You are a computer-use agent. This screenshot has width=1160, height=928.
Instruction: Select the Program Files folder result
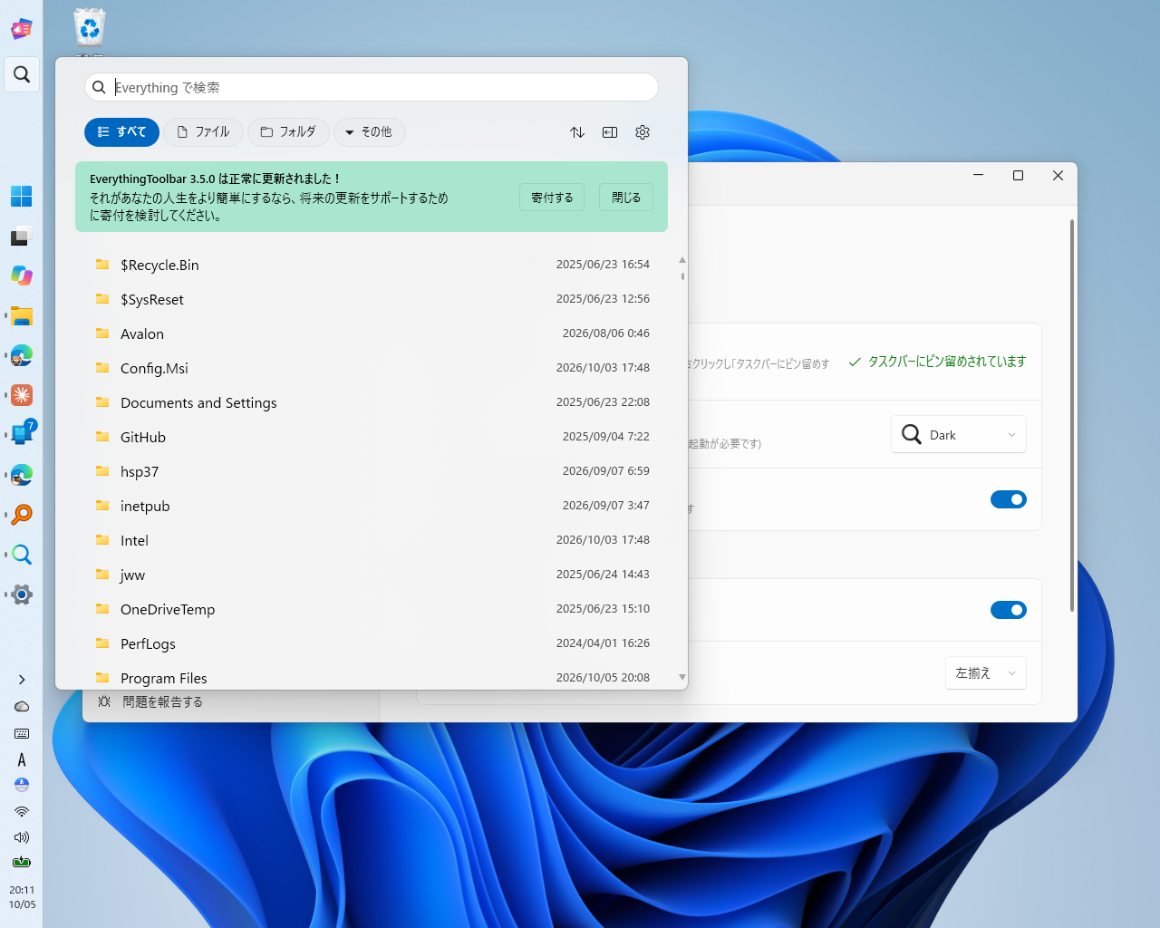coord(372,678)
